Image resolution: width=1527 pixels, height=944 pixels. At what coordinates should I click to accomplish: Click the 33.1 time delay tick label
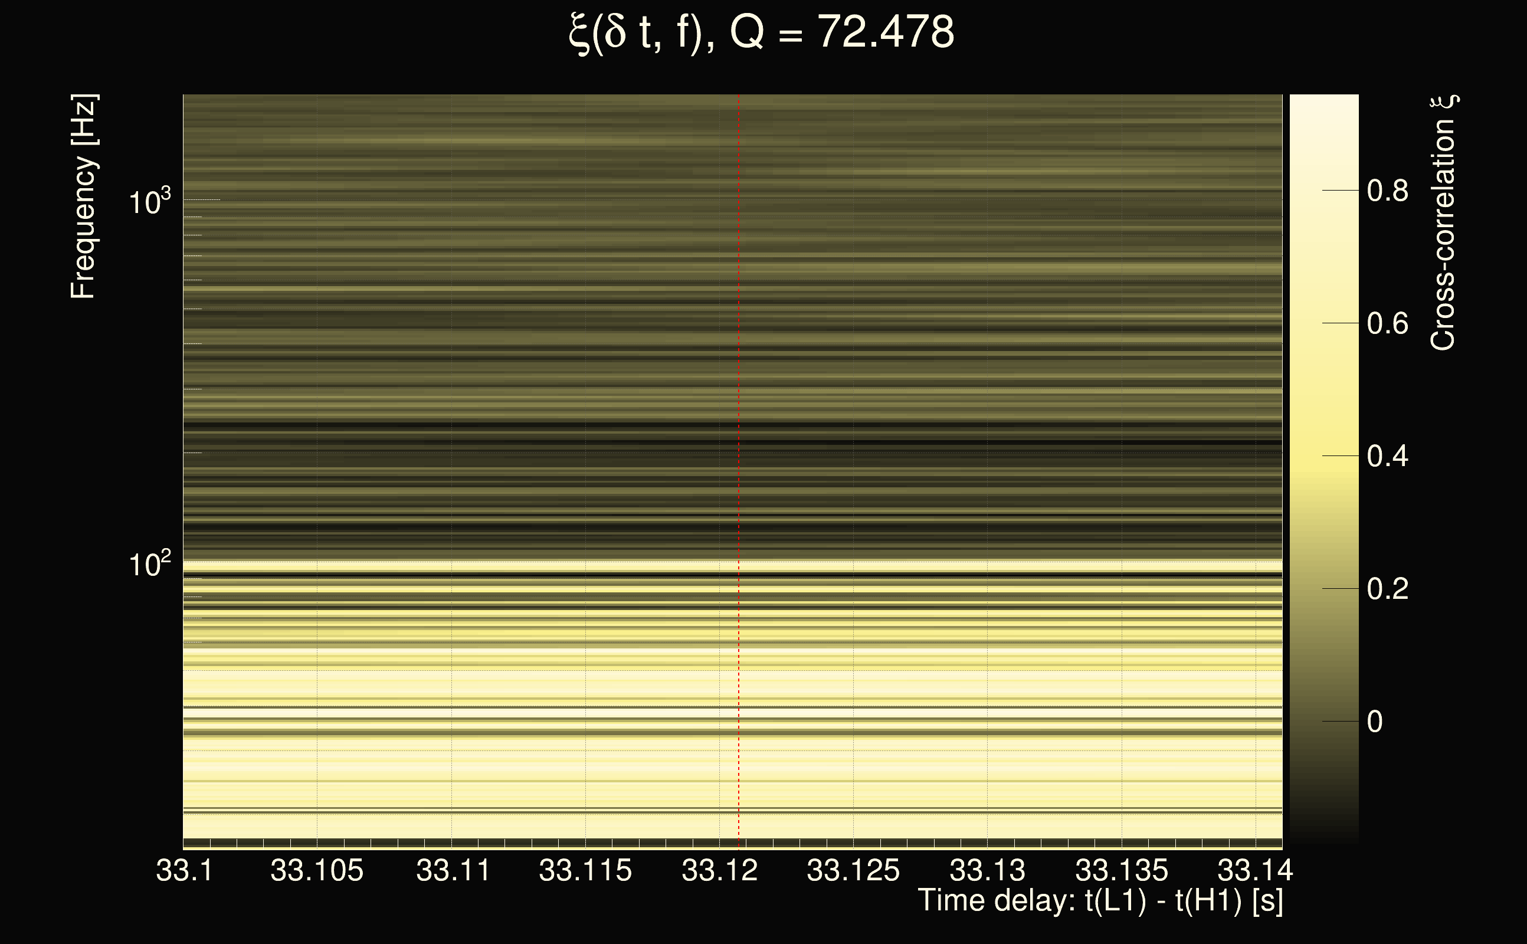(184, 870)
